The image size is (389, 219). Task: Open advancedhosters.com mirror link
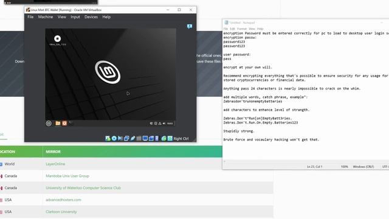click(63, 200)
